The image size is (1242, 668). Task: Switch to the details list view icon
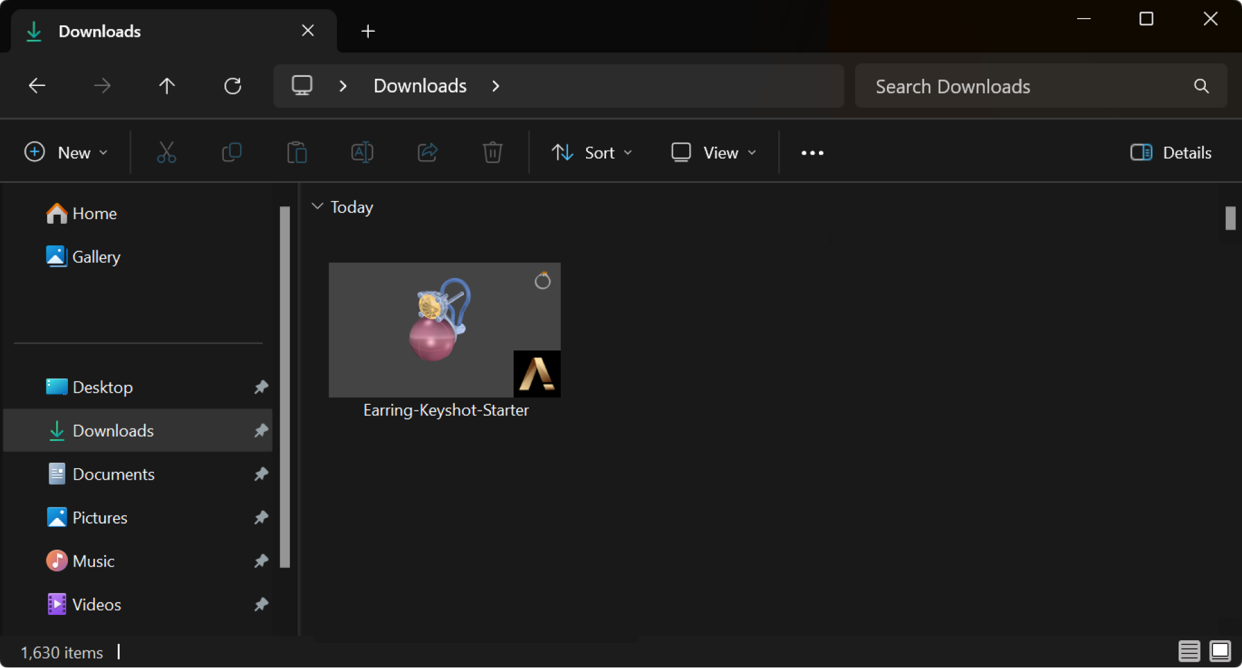[1189, 651]
